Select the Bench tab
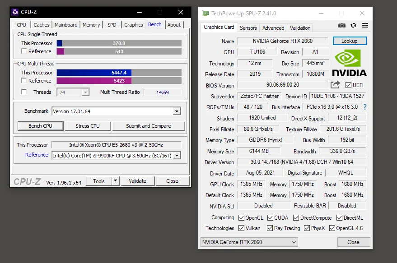Viewport: 397px width, 263px height. coord(155,24)
